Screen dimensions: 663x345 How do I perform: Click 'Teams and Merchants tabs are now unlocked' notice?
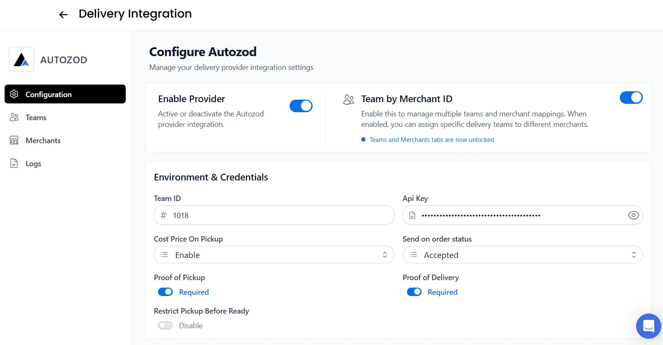point(432,140)
